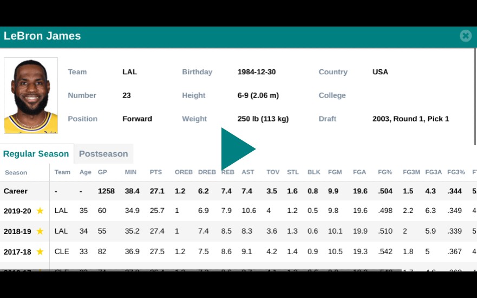Screen dimensions: 477x298
Task: Select the Regular Season tab
Action: click(x=36, y=154)
